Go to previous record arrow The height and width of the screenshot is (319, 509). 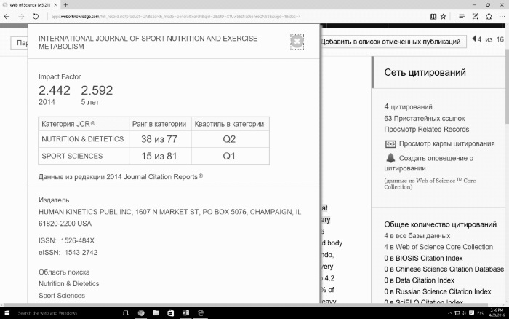(x=474, y=39)
